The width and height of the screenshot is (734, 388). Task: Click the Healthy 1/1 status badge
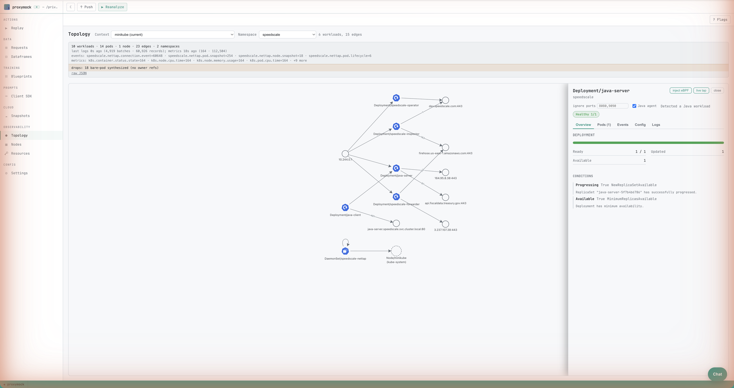pyautogui.click(x=586, y=114)
